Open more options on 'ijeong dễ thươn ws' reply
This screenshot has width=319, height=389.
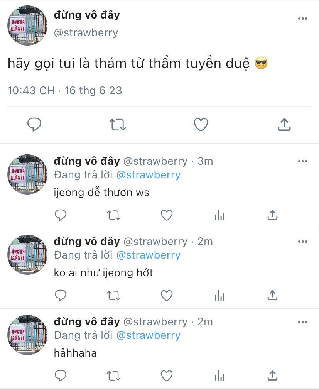pyautogui.click(x=303, y=161)
